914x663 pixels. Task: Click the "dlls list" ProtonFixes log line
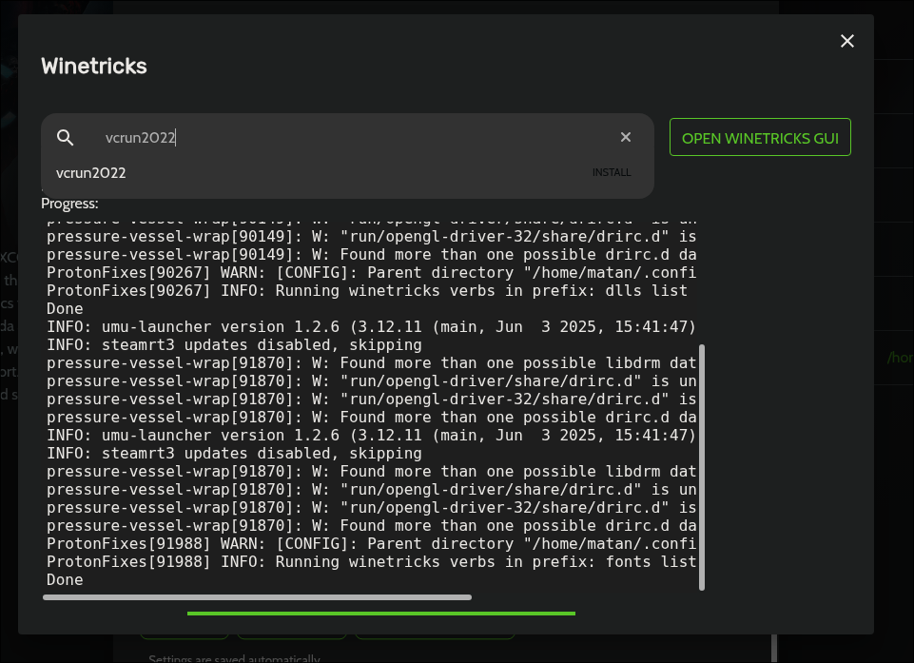tap(367, 291)
